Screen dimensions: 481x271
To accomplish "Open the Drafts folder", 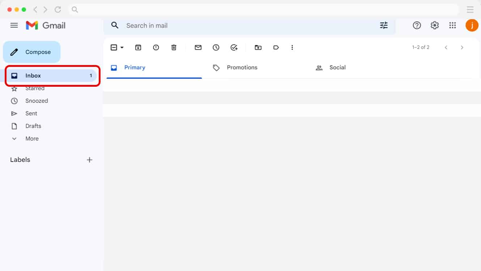I will (x=33, y=126).
